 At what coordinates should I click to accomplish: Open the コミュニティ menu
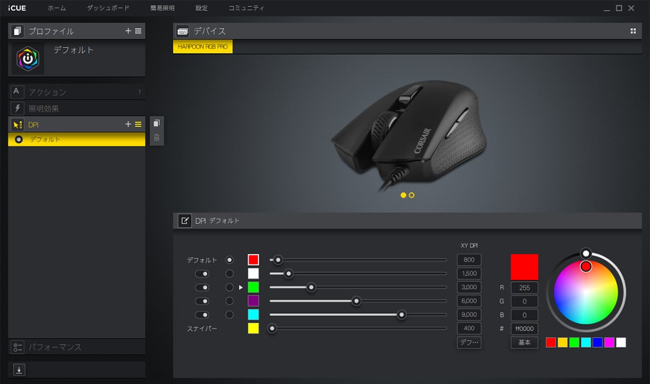246,8
